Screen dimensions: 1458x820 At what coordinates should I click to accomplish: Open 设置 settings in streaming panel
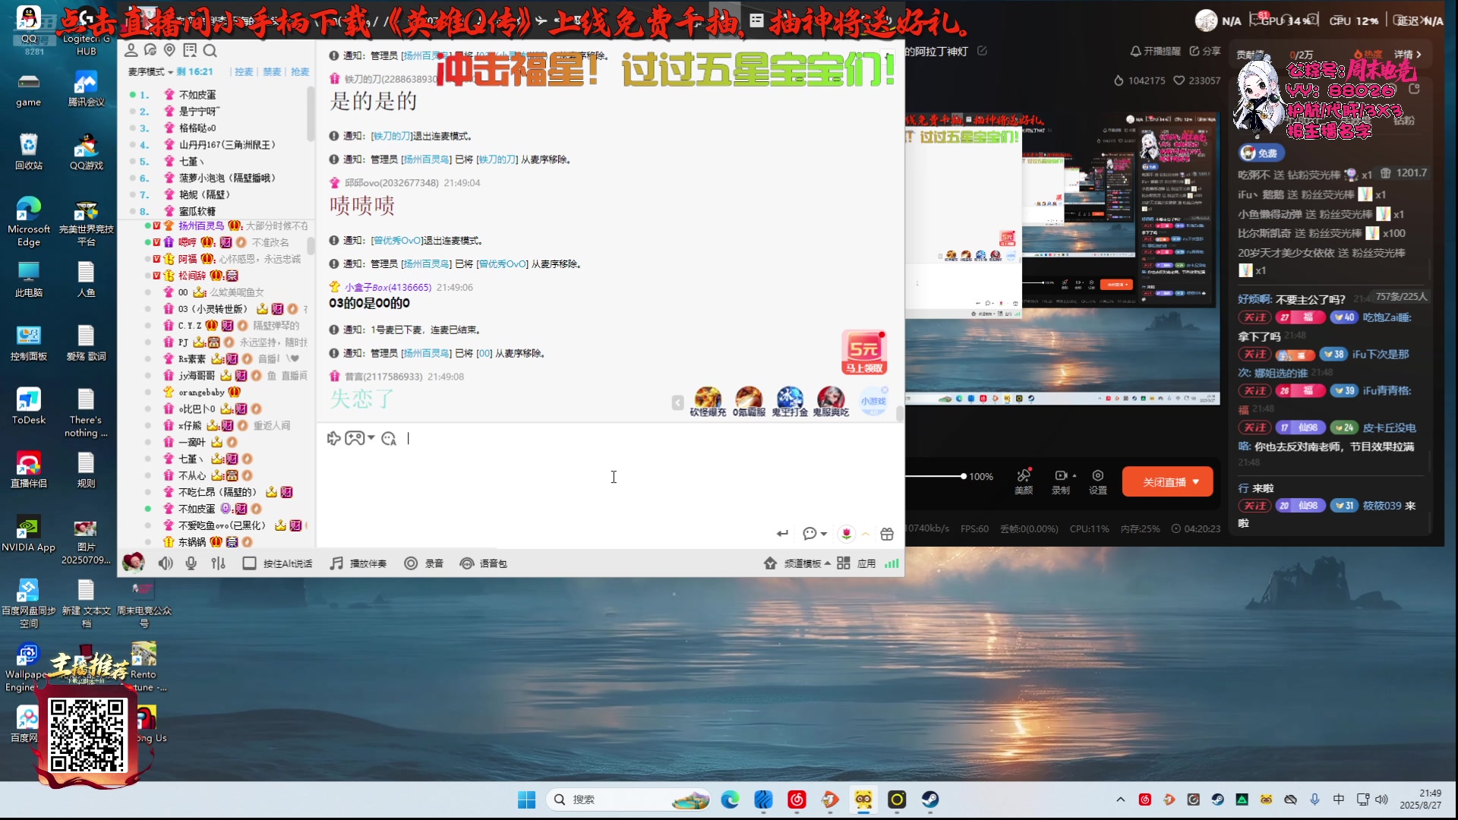1098,481
